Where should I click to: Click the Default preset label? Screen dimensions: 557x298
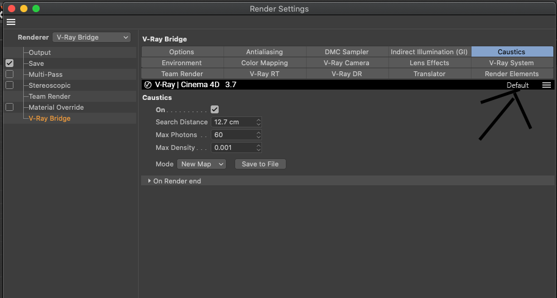coord(517,85)
